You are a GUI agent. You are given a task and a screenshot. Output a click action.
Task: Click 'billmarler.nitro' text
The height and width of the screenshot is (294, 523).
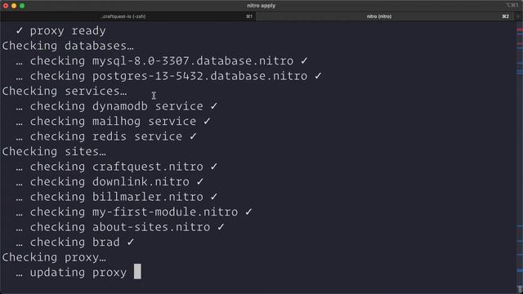click(148, 197)
